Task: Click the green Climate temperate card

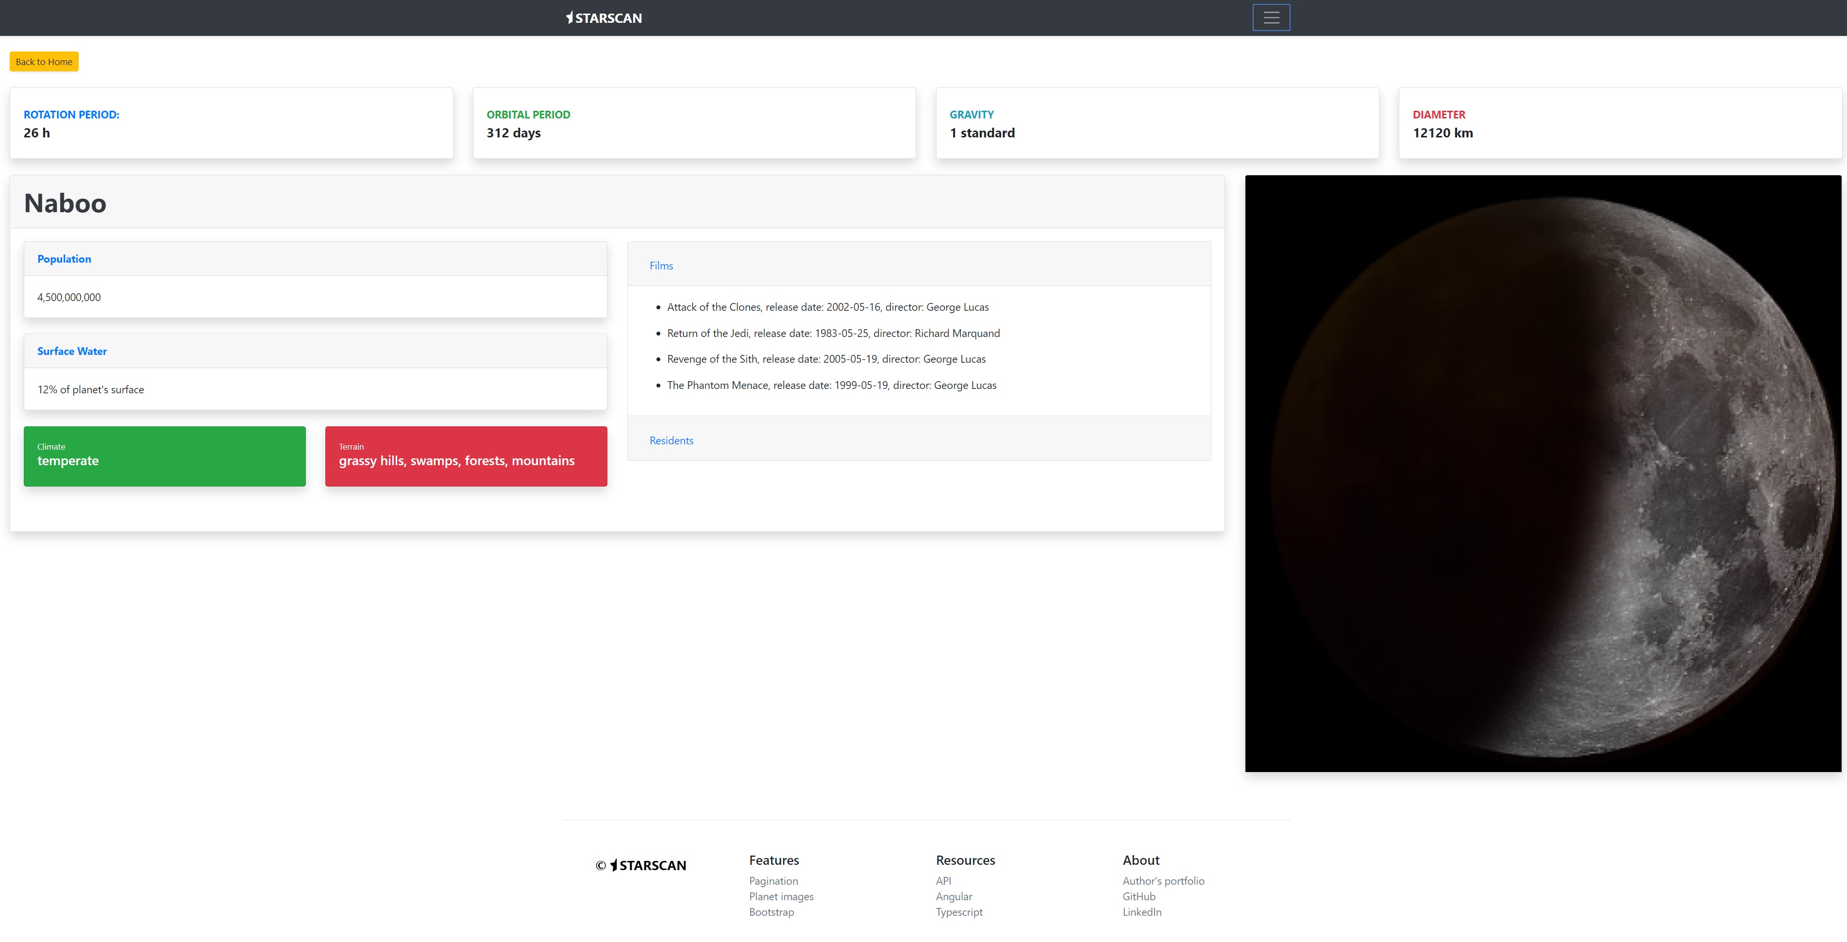Action: [x=164, y=456]
